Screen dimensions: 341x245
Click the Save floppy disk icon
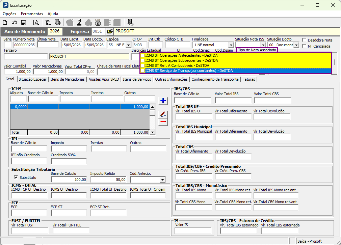24,22
